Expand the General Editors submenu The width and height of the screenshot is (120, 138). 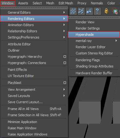click(x=64, y=12)
